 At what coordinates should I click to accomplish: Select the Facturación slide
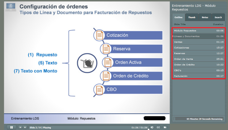[x=198, y=76]
